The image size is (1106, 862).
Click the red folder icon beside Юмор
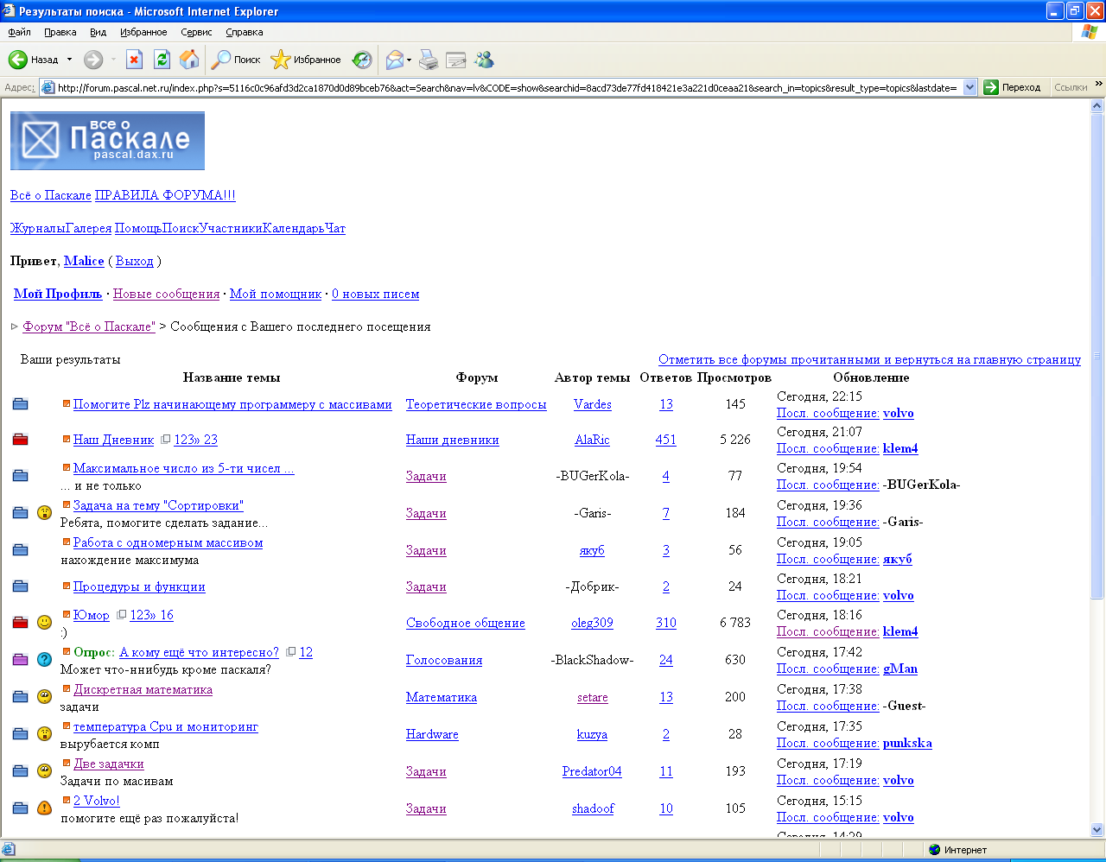click(21, 622)
